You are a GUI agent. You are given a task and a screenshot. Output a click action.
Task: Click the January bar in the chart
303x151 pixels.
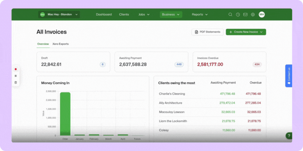click(80, 135)
